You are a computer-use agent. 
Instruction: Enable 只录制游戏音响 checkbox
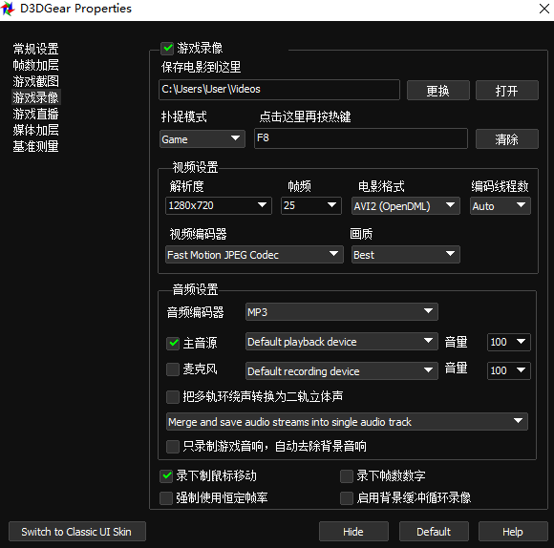(173, 446)
